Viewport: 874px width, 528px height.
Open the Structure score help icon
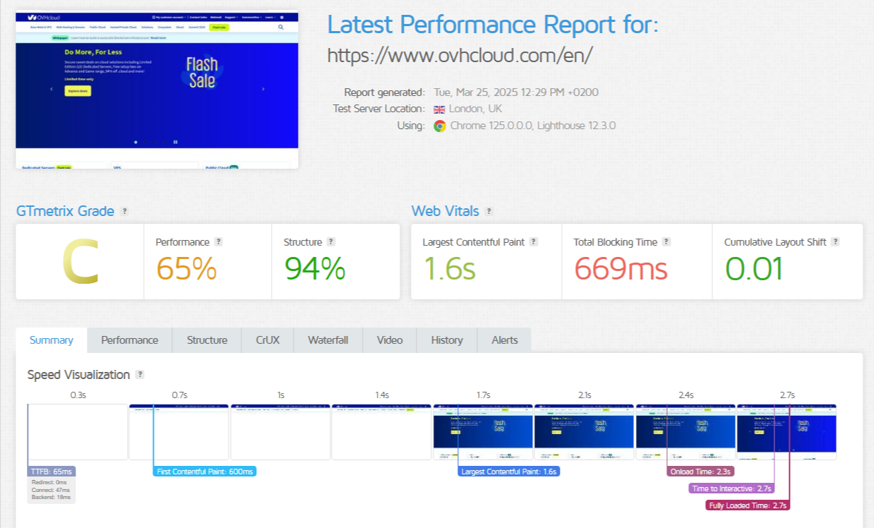[x=331, y=242]
